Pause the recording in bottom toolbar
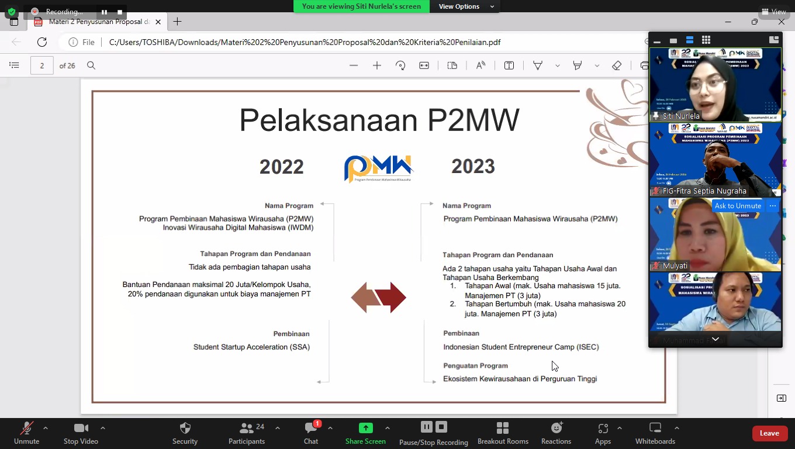Screen dimensions: 795x449 [427, 427]
